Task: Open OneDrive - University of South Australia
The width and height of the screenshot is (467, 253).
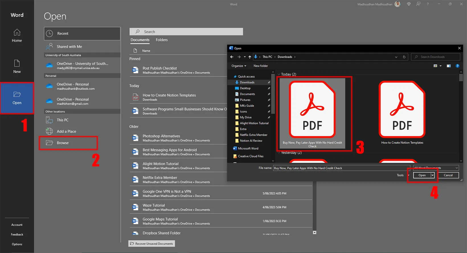Action: click(82, 65)
